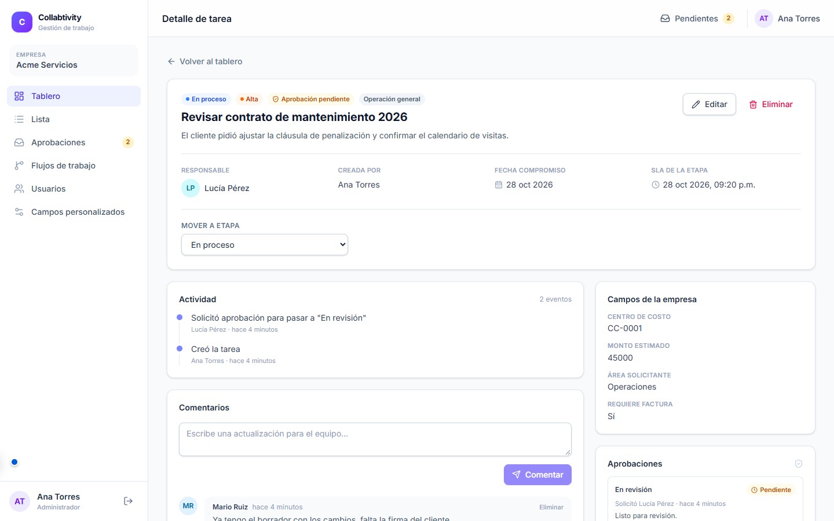
Task: Click the Campos personalizados sliders icon
Action: tap(19, 212)
